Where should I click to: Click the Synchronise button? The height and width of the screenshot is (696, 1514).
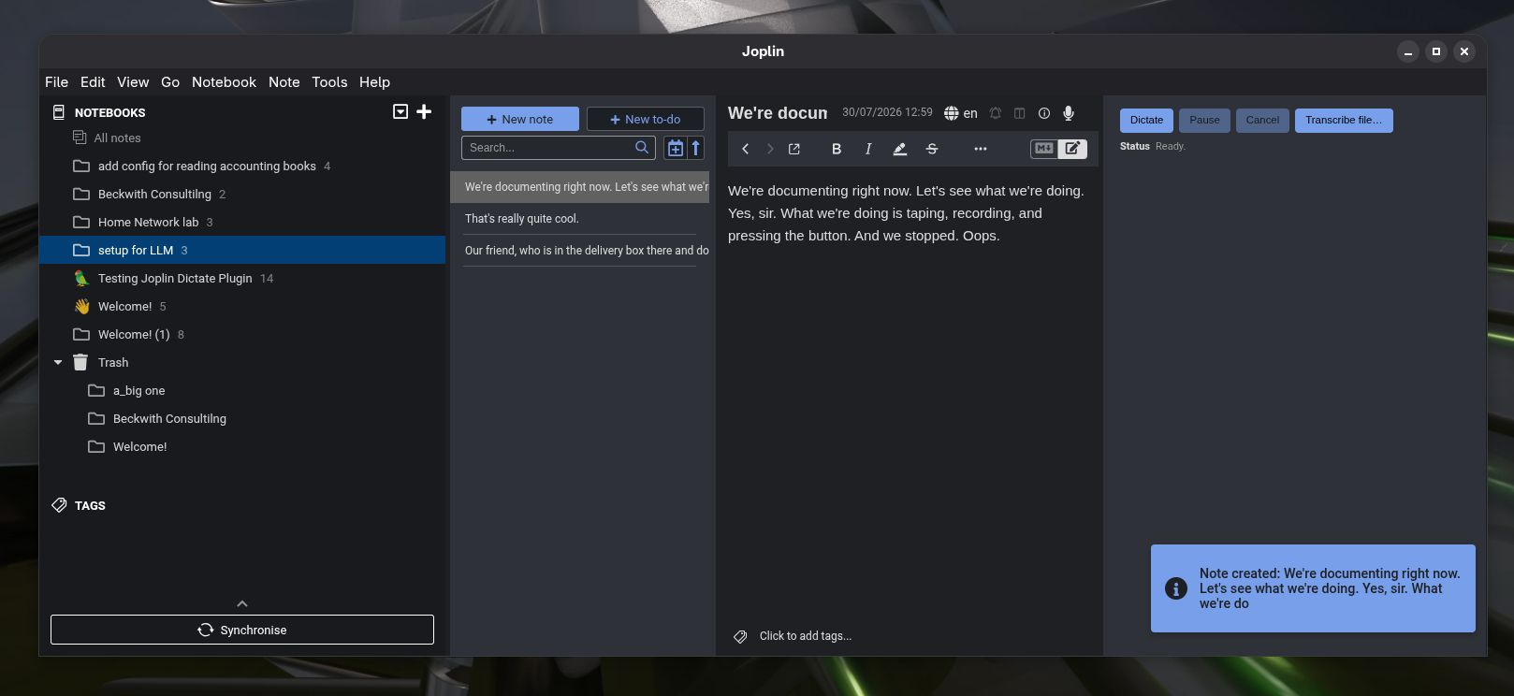(242, 630)
